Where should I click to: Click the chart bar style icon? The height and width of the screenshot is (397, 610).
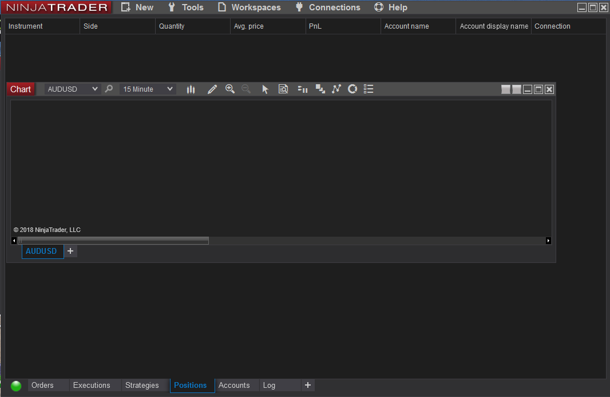point(191,89)
